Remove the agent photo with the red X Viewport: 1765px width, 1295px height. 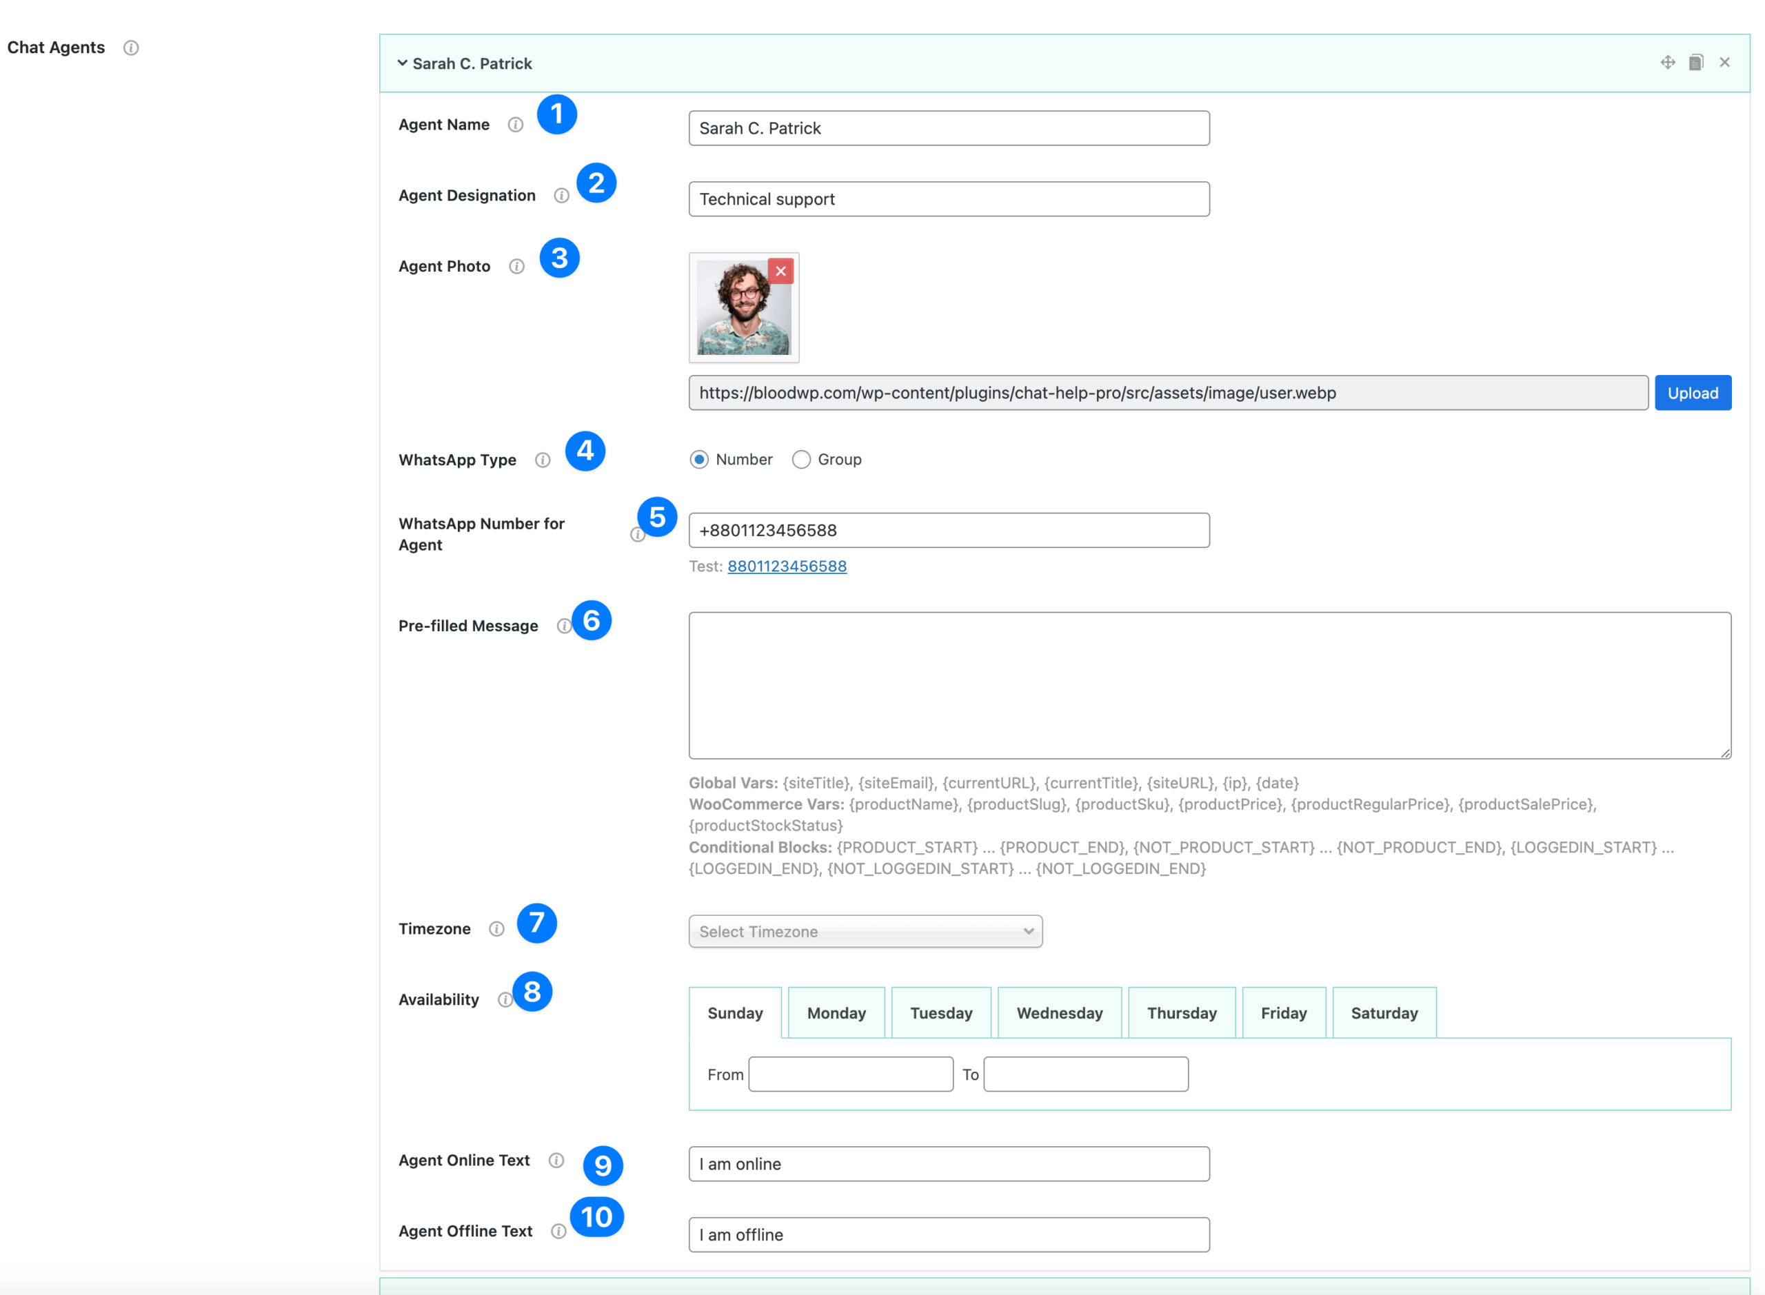(780, 272)
